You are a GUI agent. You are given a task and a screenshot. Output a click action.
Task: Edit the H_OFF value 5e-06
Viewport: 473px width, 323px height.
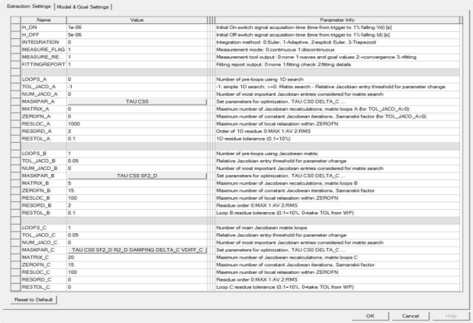pos(137,35)
